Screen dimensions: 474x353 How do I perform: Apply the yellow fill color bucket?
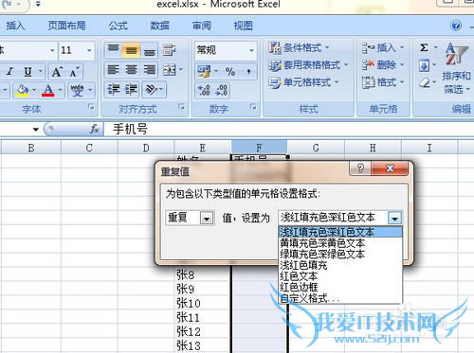[22, 91]
